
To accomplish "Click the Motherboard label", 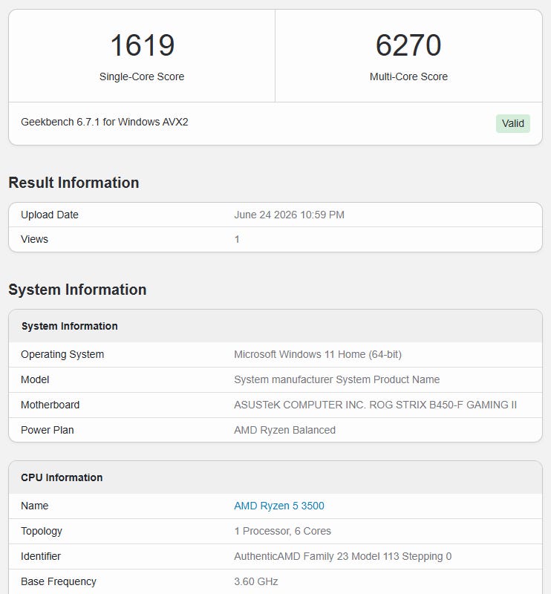I will click(50, 405).
